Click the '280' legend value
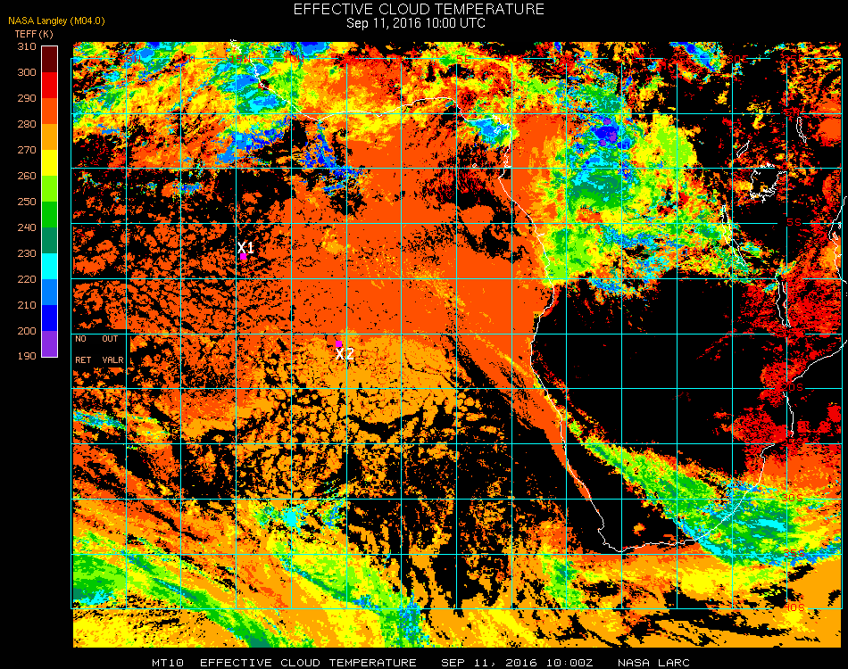Screen dimensions: 848x669 coord(27,124)
